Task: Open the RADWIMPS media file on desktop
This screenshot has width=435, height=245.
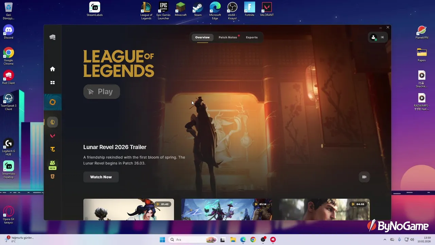Action: click(422, 102)
